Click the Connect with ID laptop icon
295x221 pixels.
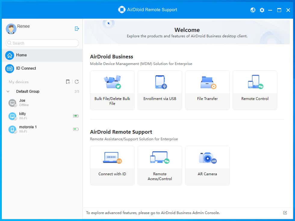(x=112, y=157)
